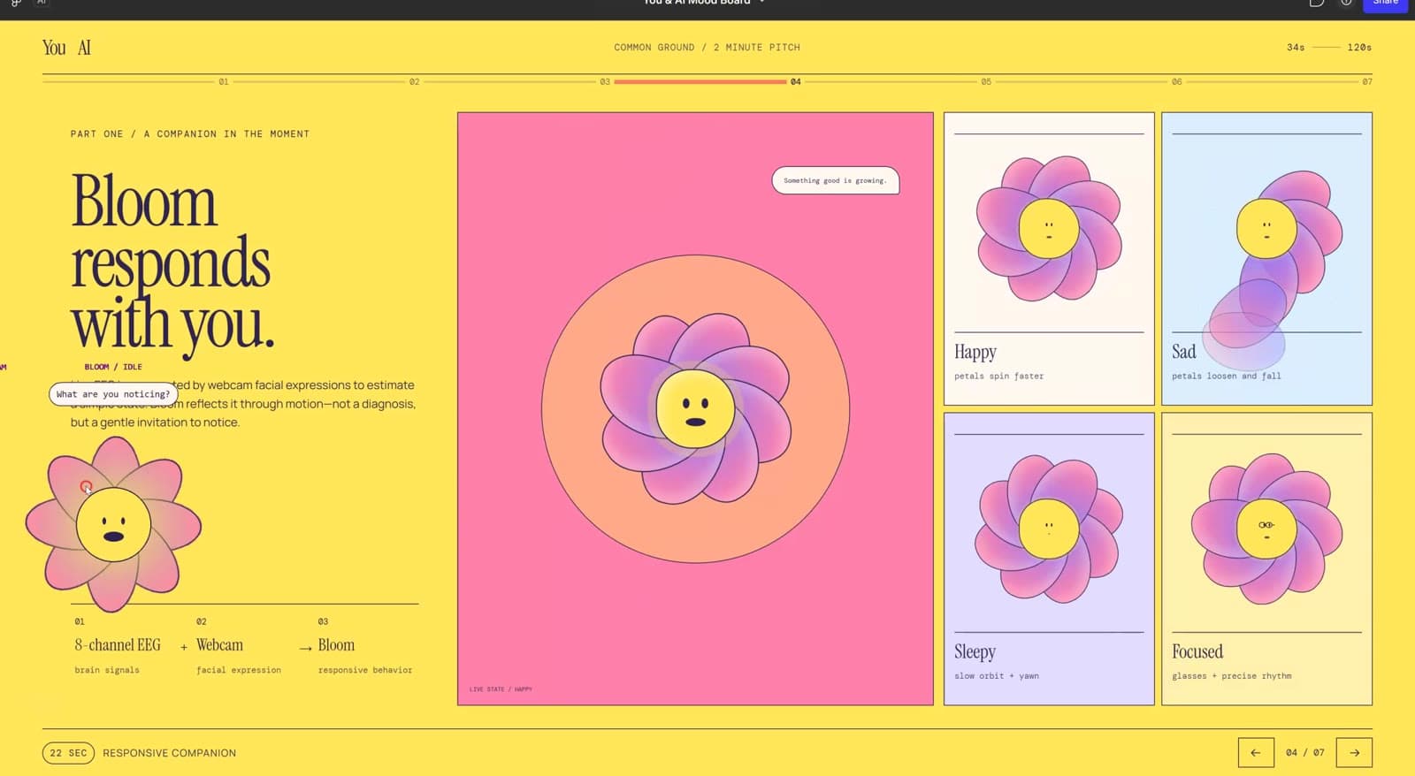Select the active slide marker 04

(796, 81)
